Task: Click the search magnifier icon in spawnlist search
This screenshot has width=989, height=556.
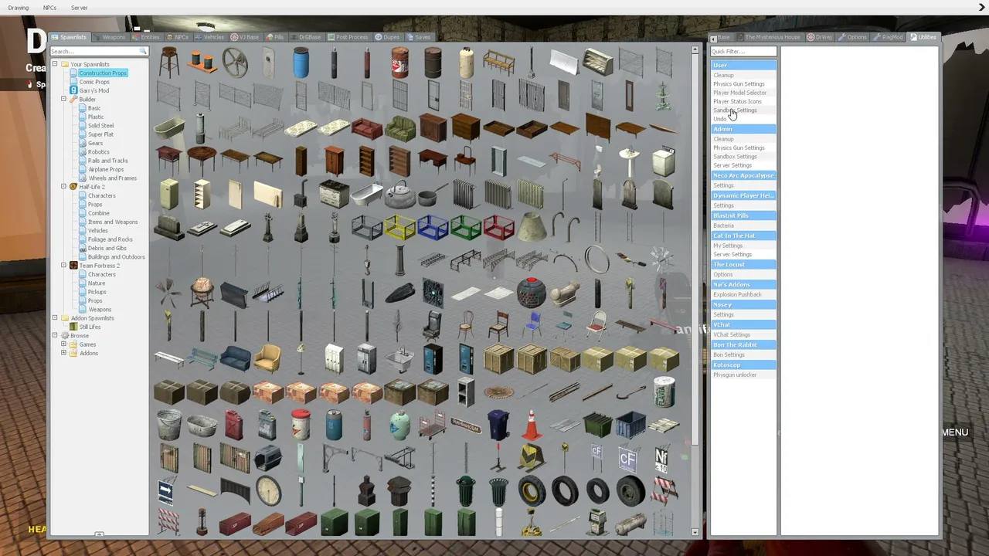Action: (143, 51)
